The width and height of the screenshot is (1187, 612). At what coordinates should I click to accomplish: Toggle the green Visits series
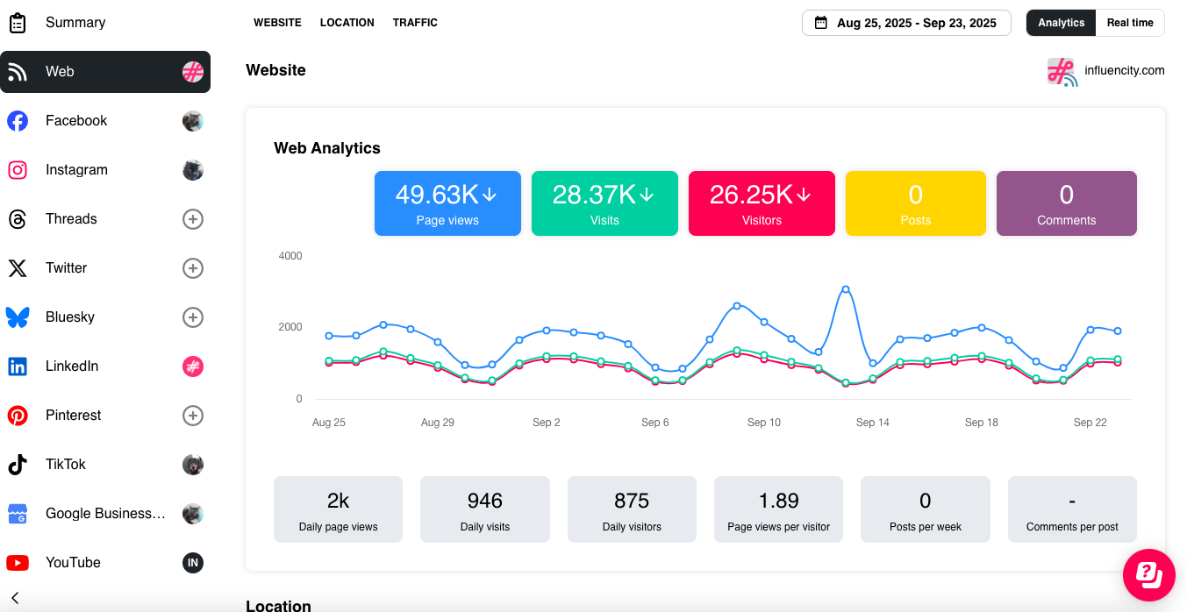pos(604,203)
